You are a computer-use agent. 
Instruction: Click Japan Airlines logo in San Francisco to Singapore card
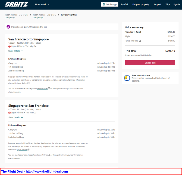tap(10, 46)
